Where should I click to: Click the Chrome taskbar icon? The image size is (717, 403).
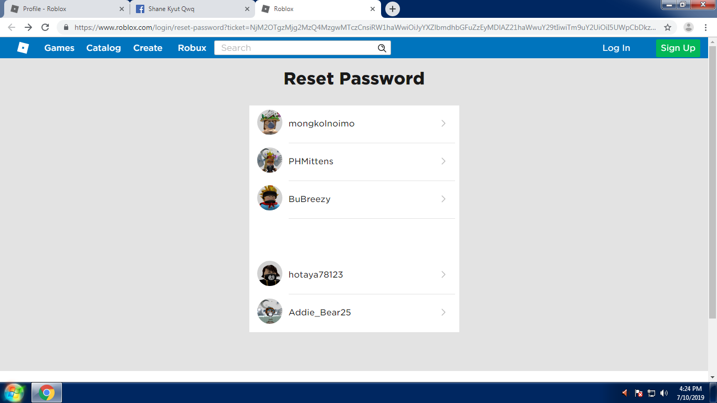(x=47, y=393)
